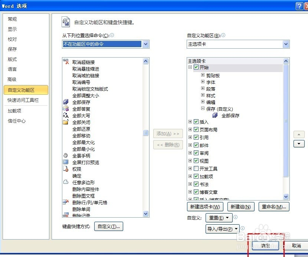
Task: Click the left command list scrollbar thumb
Action: [x=145, y=133]
